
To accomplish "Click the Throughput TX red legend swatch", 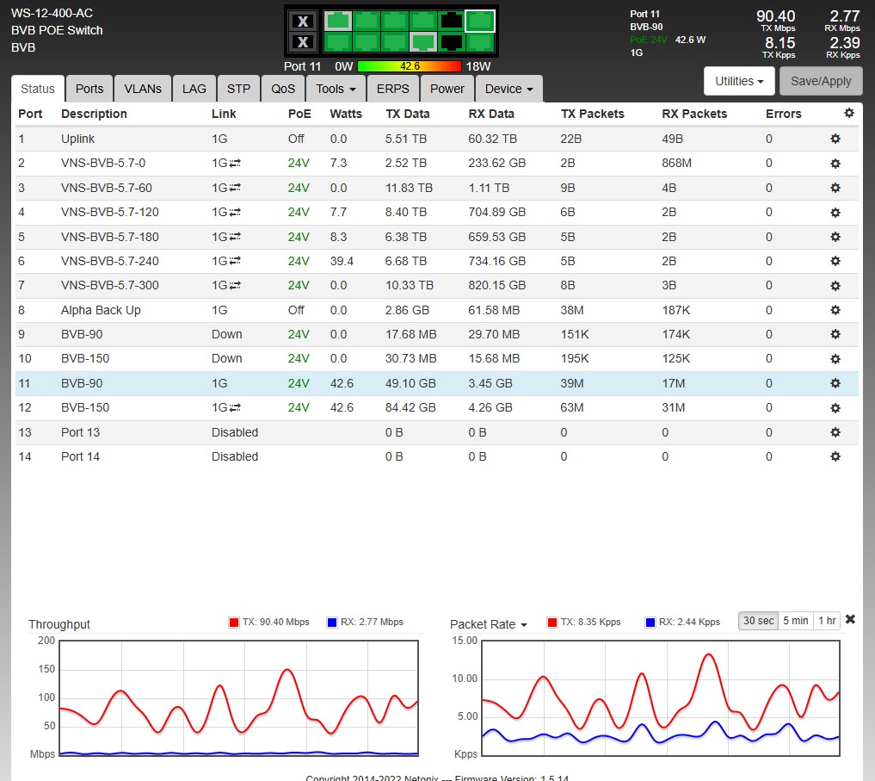I will 233,623.
